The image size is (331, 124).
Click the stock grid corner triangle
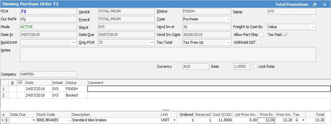tap(3, 115)
